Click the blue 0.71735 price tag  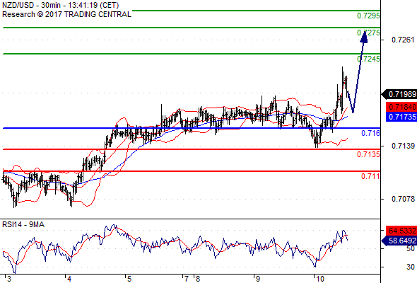(x=401, y=117)
